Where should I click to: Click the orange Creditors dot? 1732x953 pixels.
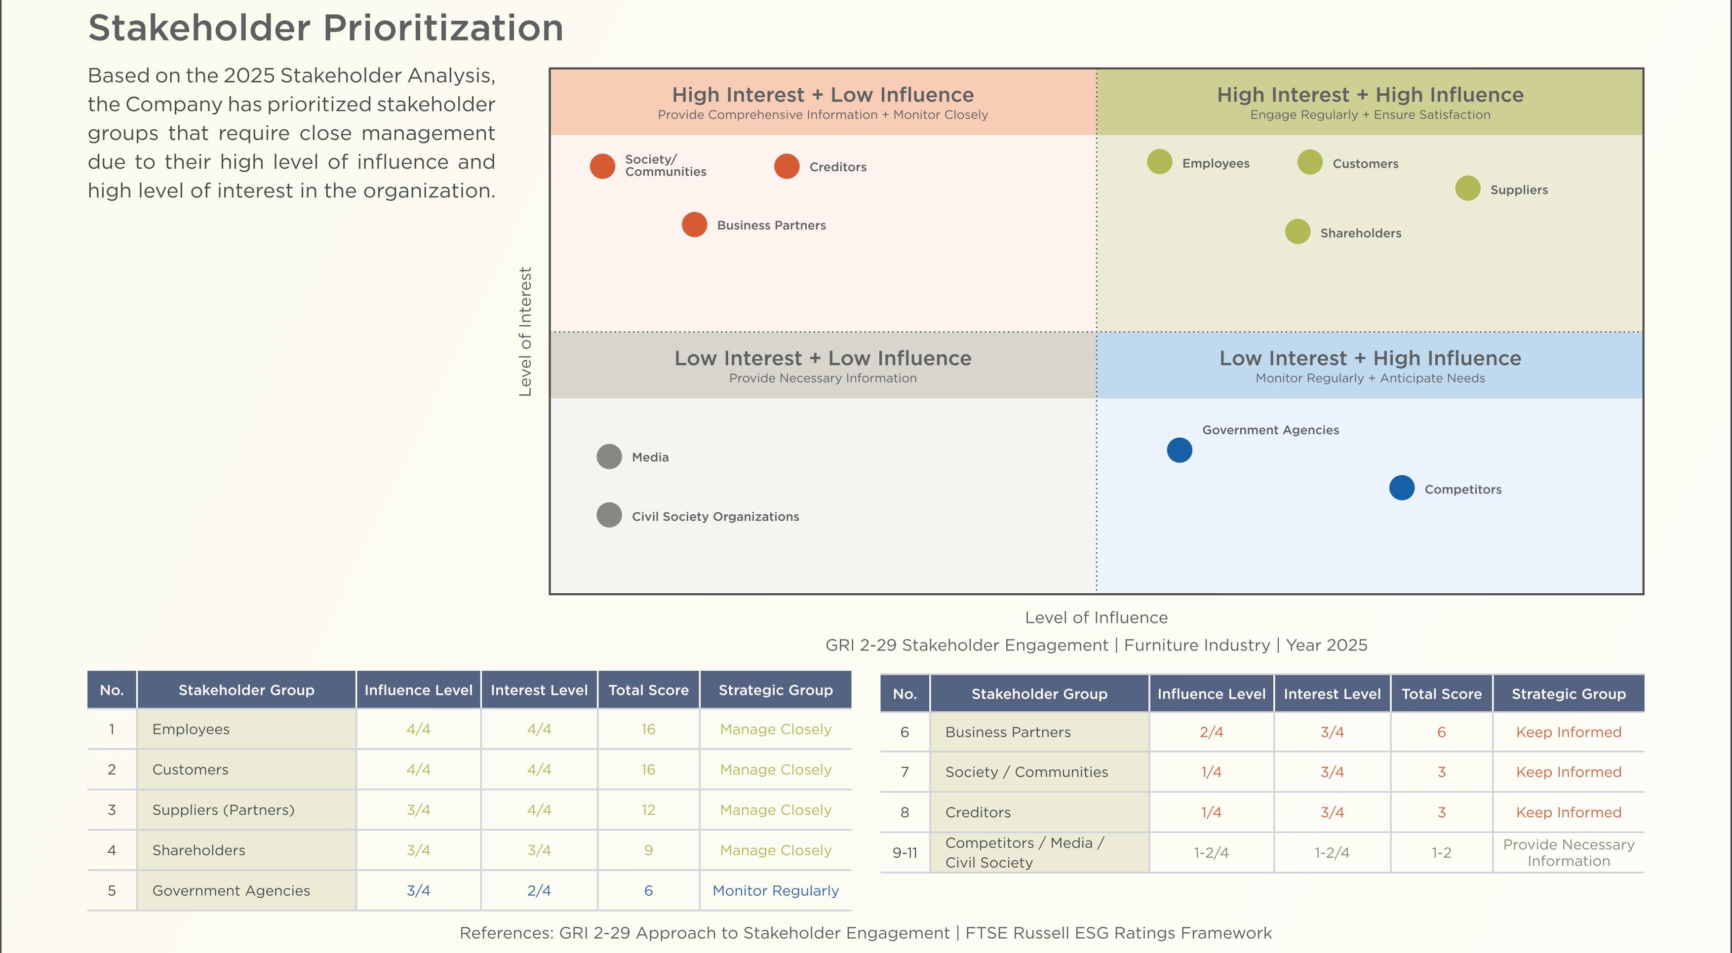pyautogui.click(x=787, y=166)
